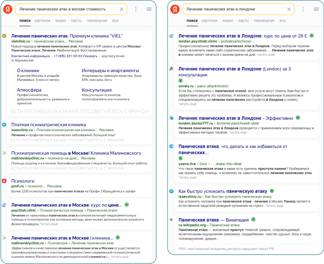Click green badge next to the Wikipedia result
The image size is (324, 264).
pyautogui.click(x=253, y=219)
